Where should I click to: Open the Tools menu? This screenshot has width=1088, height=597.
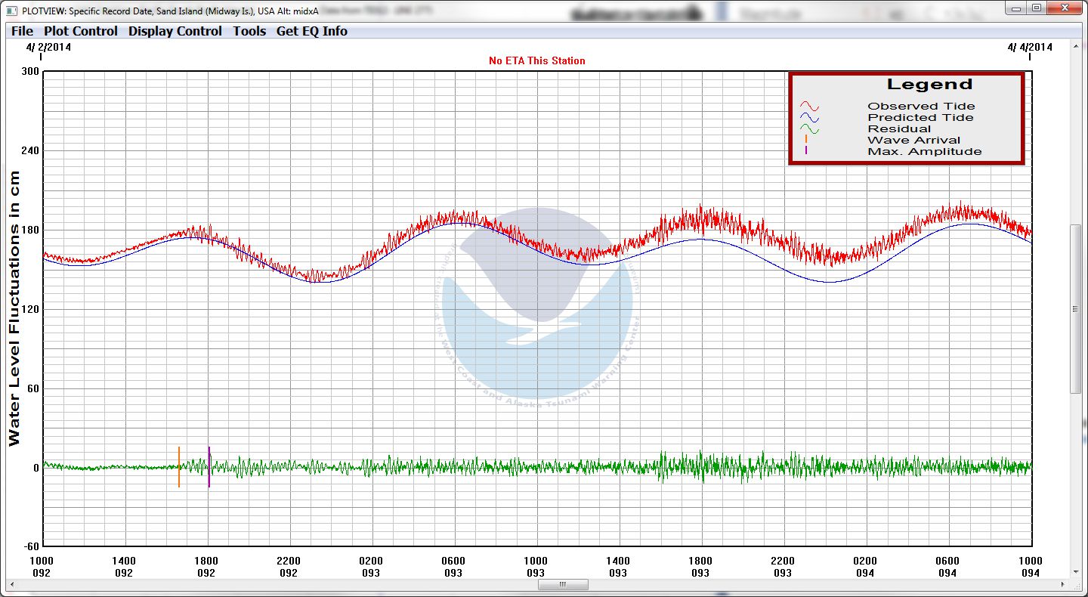coord(249,31)
